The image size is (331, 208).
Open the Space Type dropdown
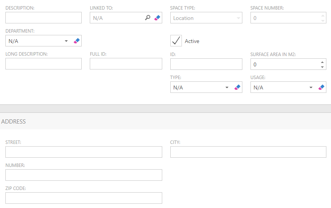pos(239,18)
